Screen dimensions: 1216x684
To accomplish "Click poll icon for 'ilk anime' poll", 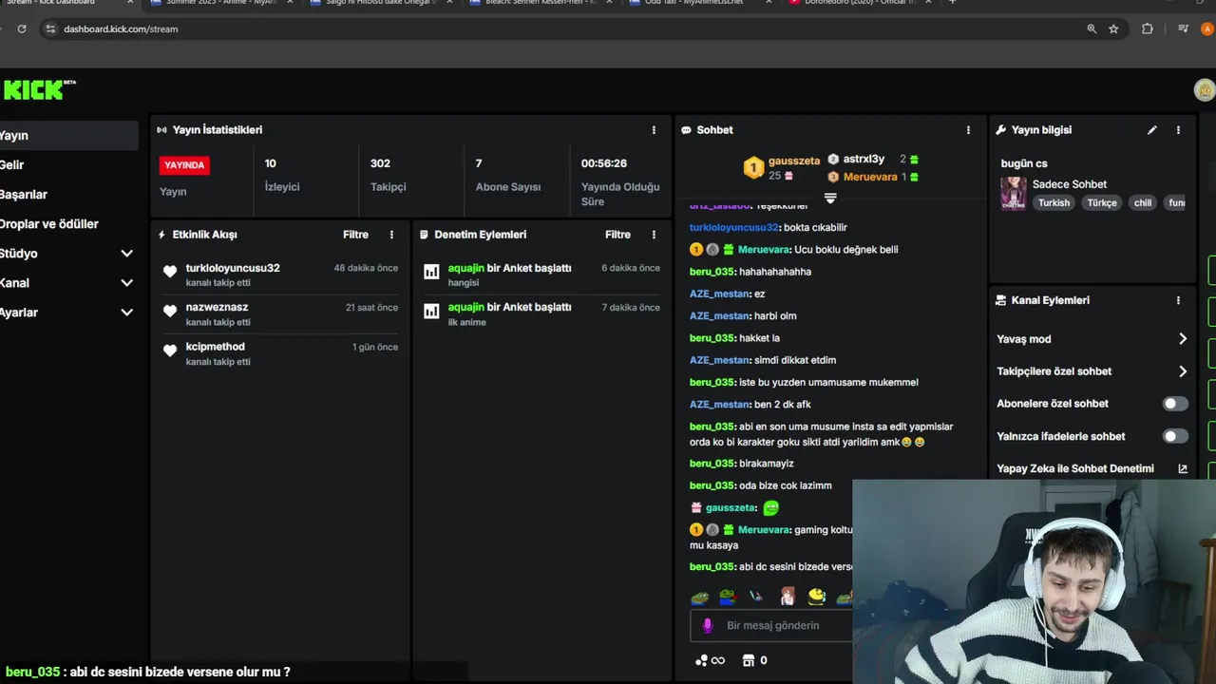I will click(x=431, y=311).
